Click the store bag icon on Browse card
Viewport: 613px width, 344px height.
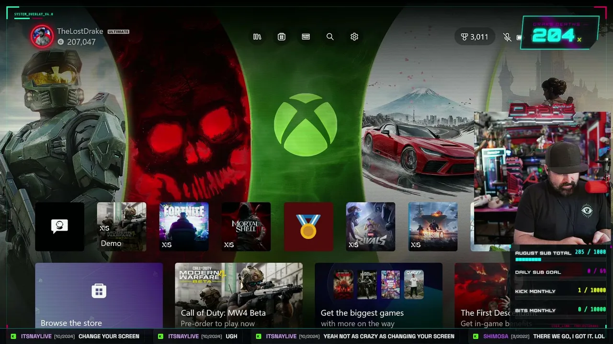(x=99, y=290)
